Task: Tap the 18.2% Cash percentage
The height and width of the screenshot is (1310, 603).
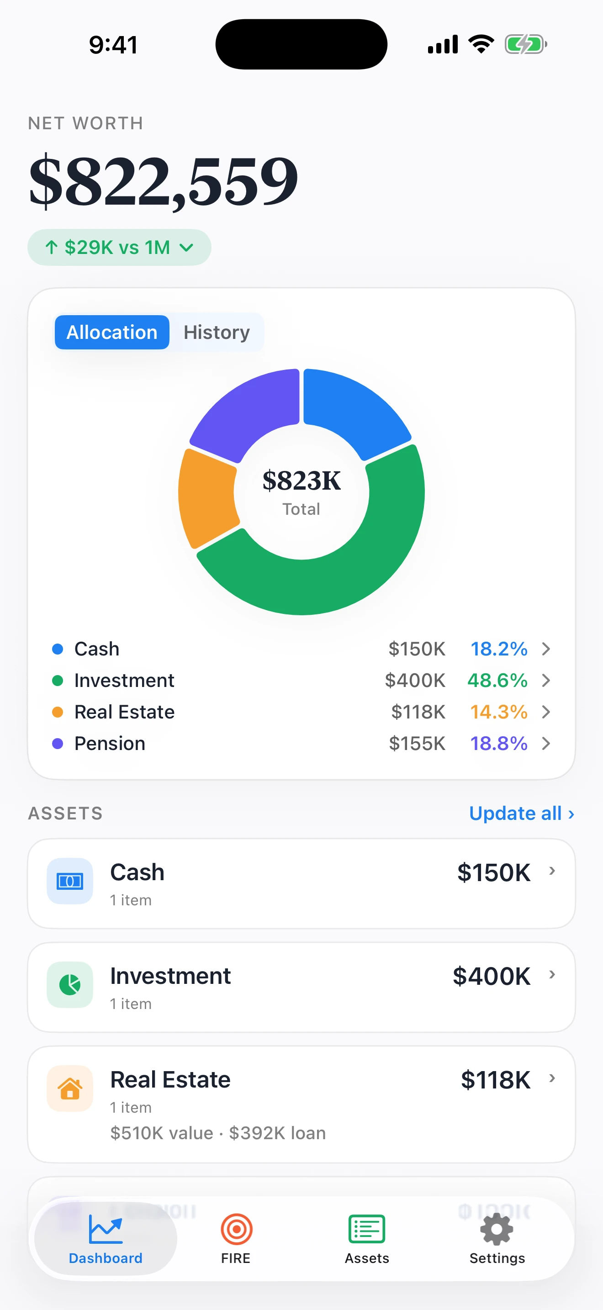Action: [x=499, y=649]
